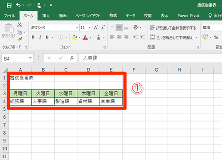
Task: Click セルを結合して中央揃え merge button
Action: coord(171,37)
